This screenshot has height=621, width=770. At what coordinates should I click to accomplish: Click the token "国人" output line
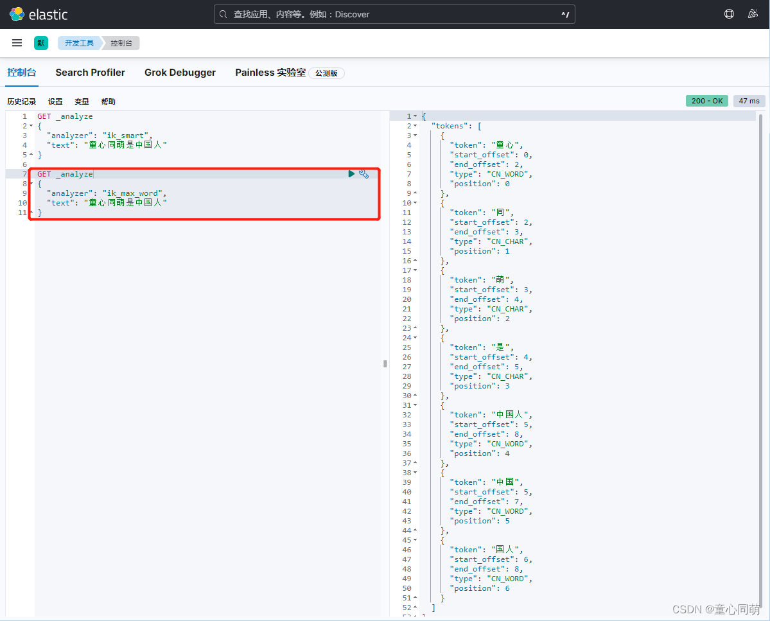click(486, 550)
